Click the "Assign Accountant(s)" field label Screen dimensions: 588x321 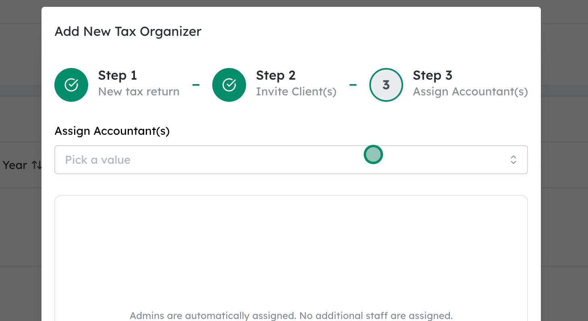[x=112, y=131]
